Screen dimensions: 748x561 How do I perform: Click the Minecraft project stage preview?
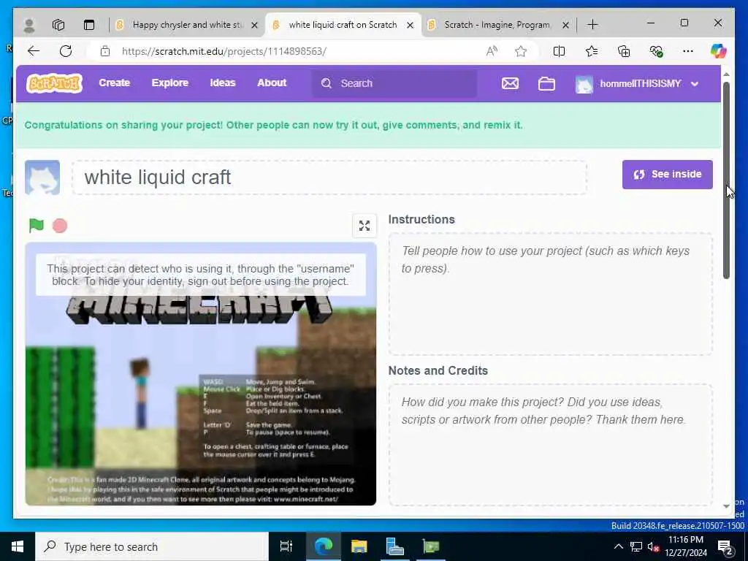pyautogui.click(x=201, y=374)
